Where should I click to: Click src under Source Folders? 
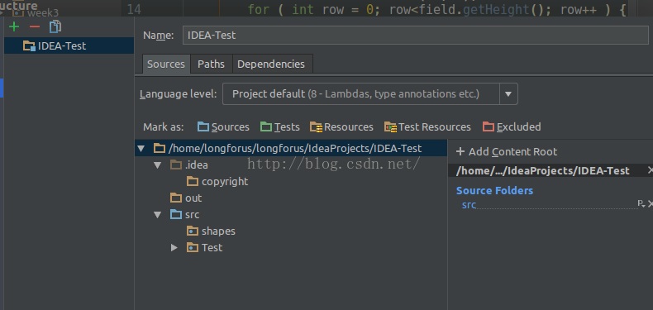pyautogui.click(x=469, y=204)
